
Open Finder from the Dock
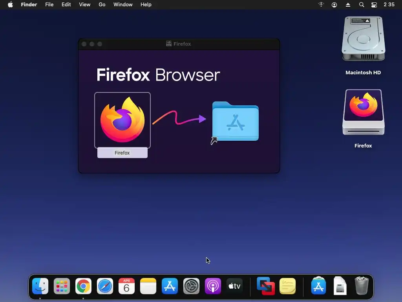(40, 286)
